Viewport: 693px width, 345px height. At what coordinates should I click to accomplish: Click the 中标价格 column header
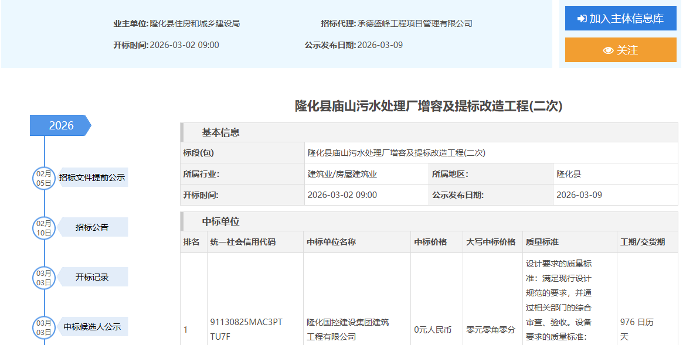pyautogui.click(x=430, y=242)
